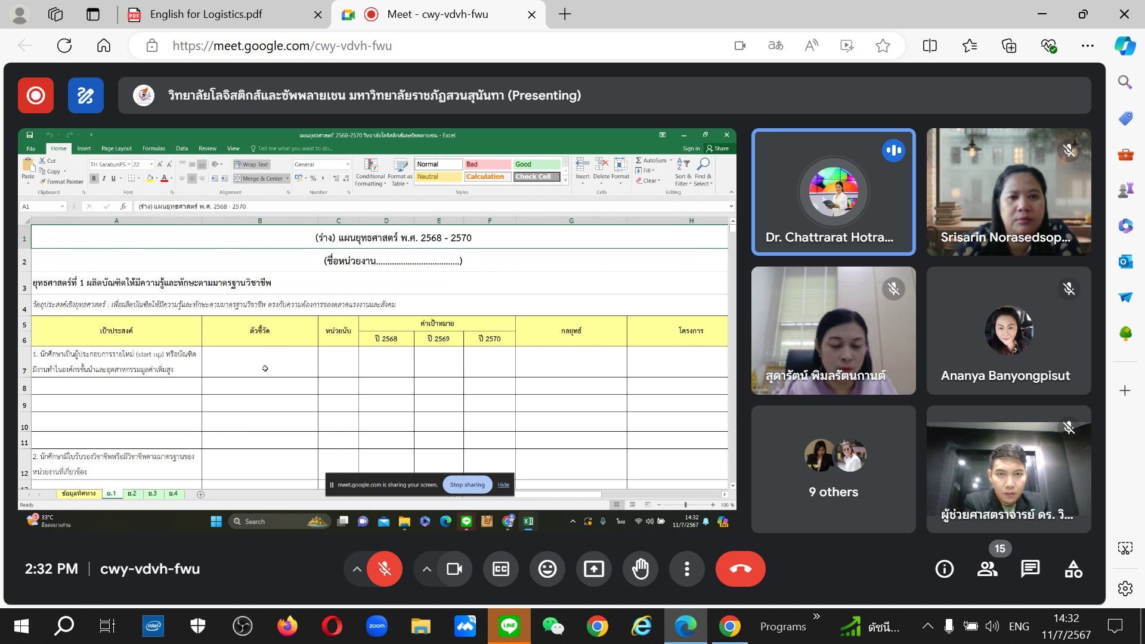Switch to English for Logistics.pdf tab
This screenshot has width=1145, height=644.
206,14
